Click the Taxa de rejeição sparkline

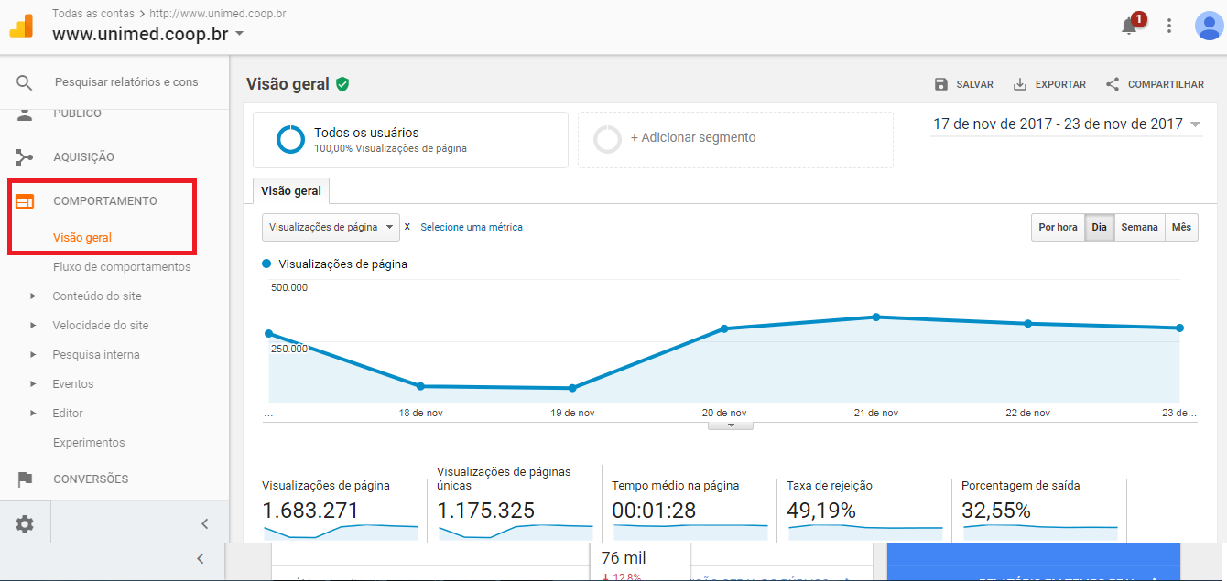tap(865, 531)
